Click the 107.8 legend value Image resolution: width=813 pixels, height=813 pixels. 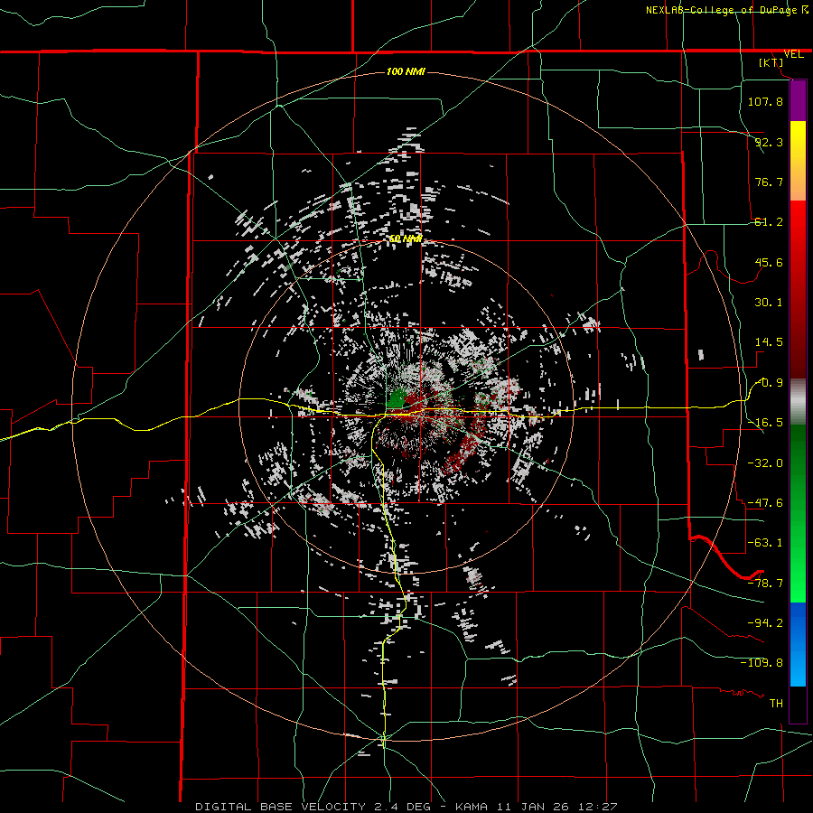point(765,101)
